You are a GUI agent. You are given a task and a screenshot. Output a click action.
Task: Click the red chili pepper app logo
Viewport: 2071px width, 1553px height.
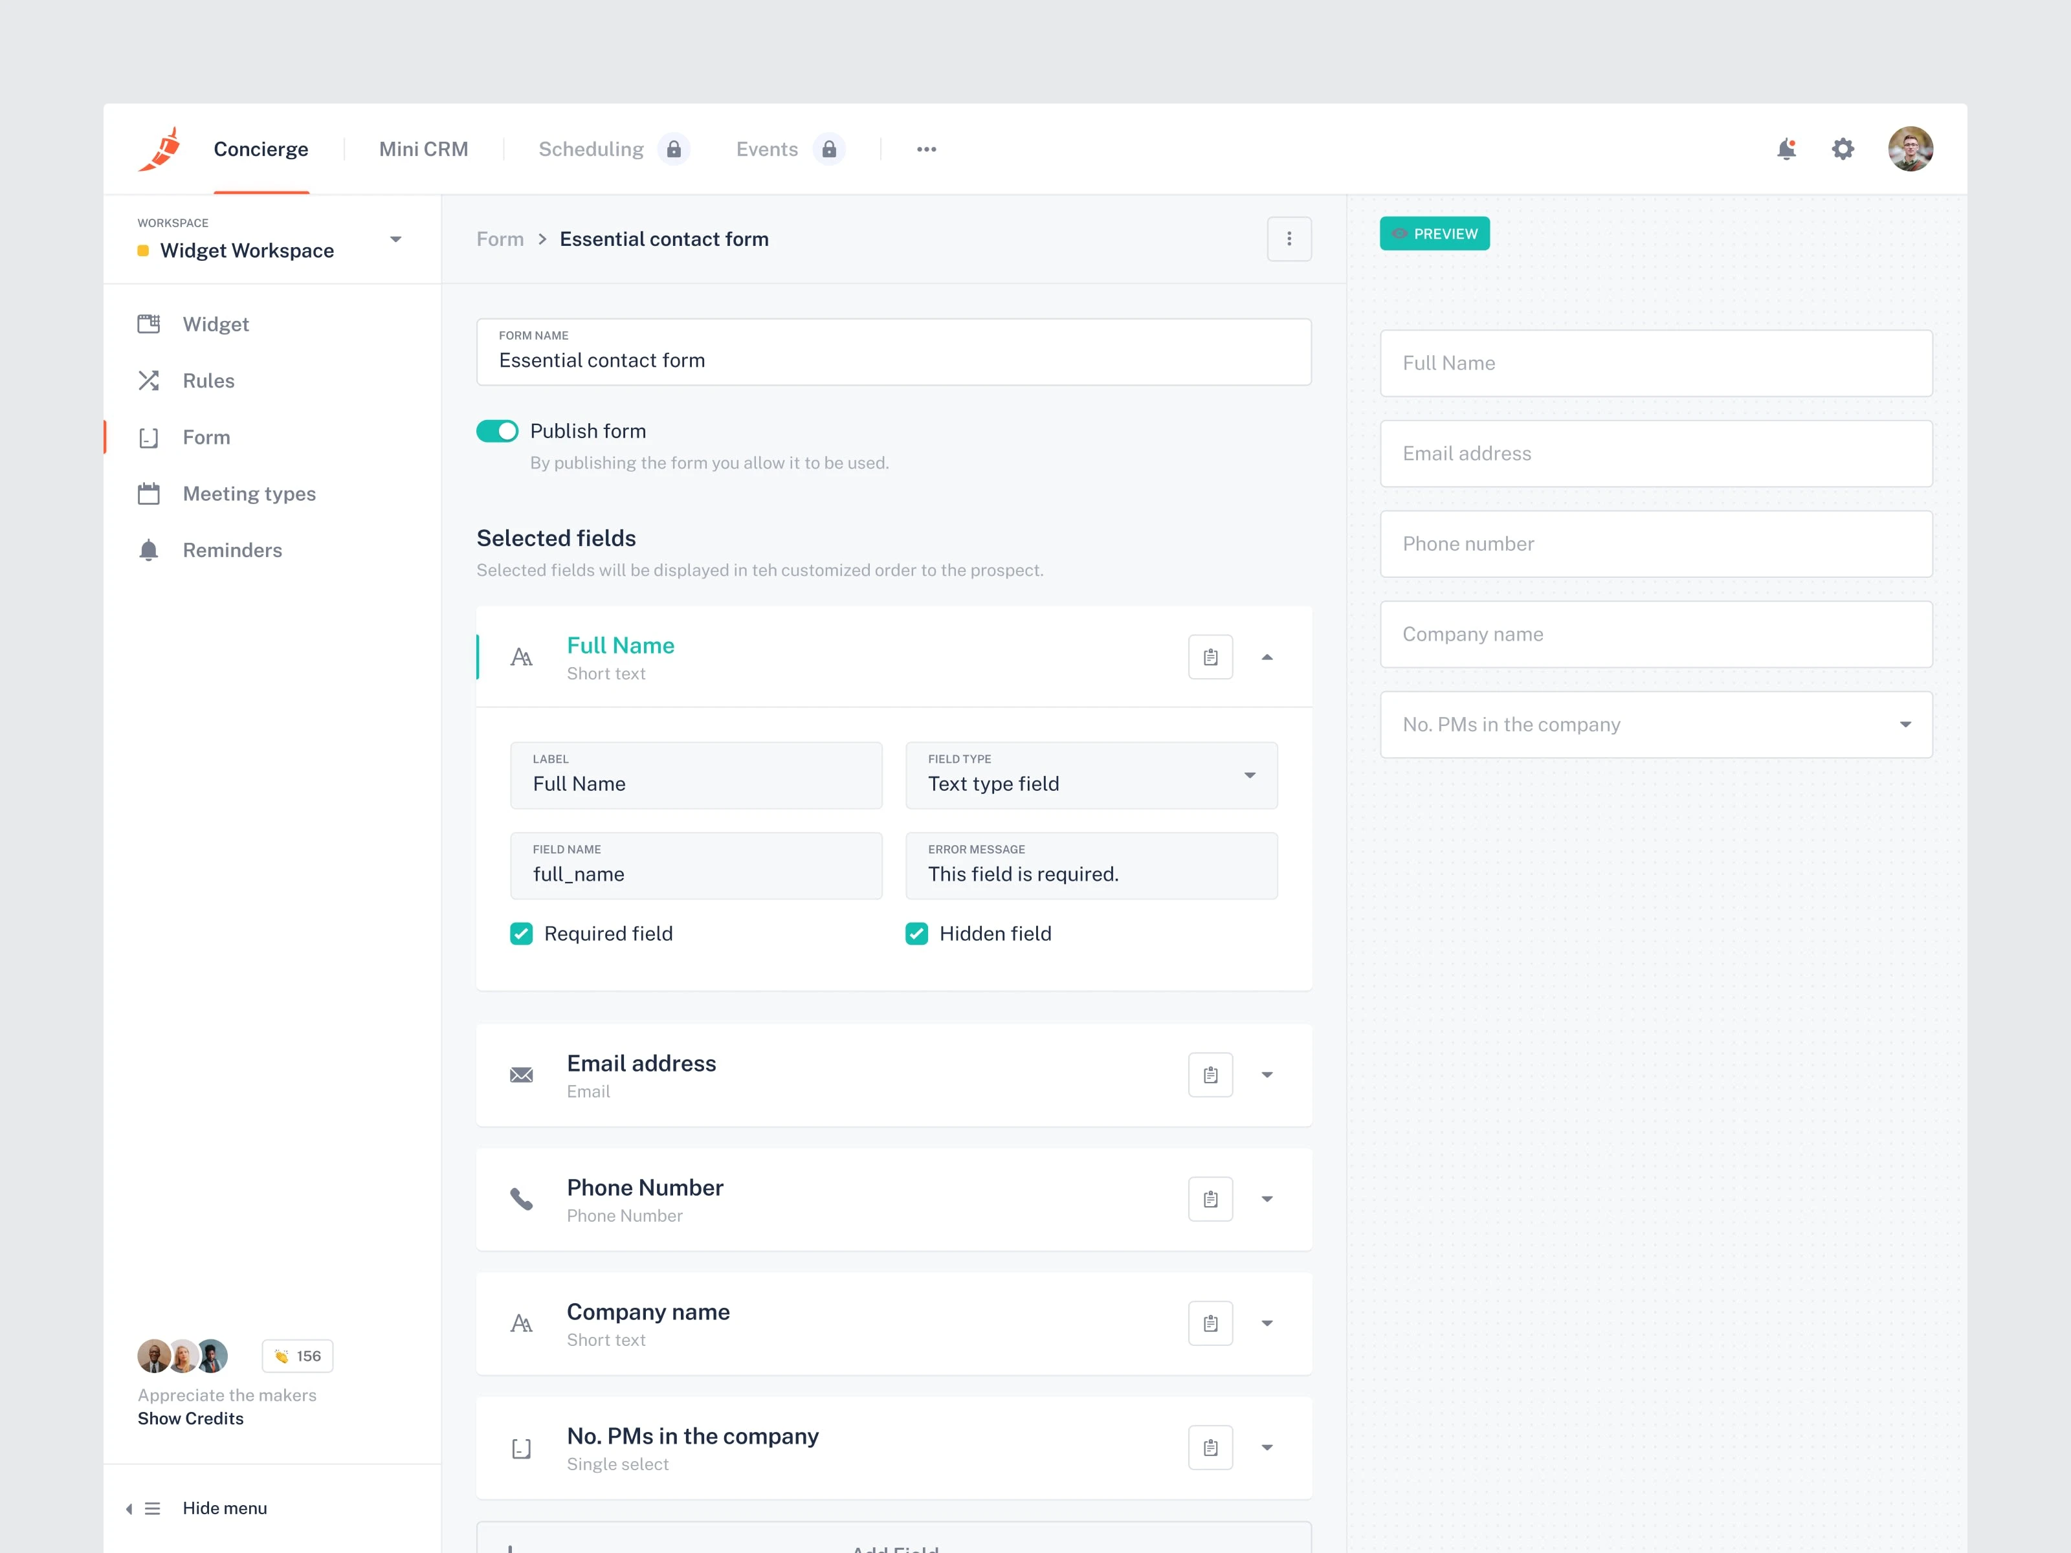[x=159, y=149]
